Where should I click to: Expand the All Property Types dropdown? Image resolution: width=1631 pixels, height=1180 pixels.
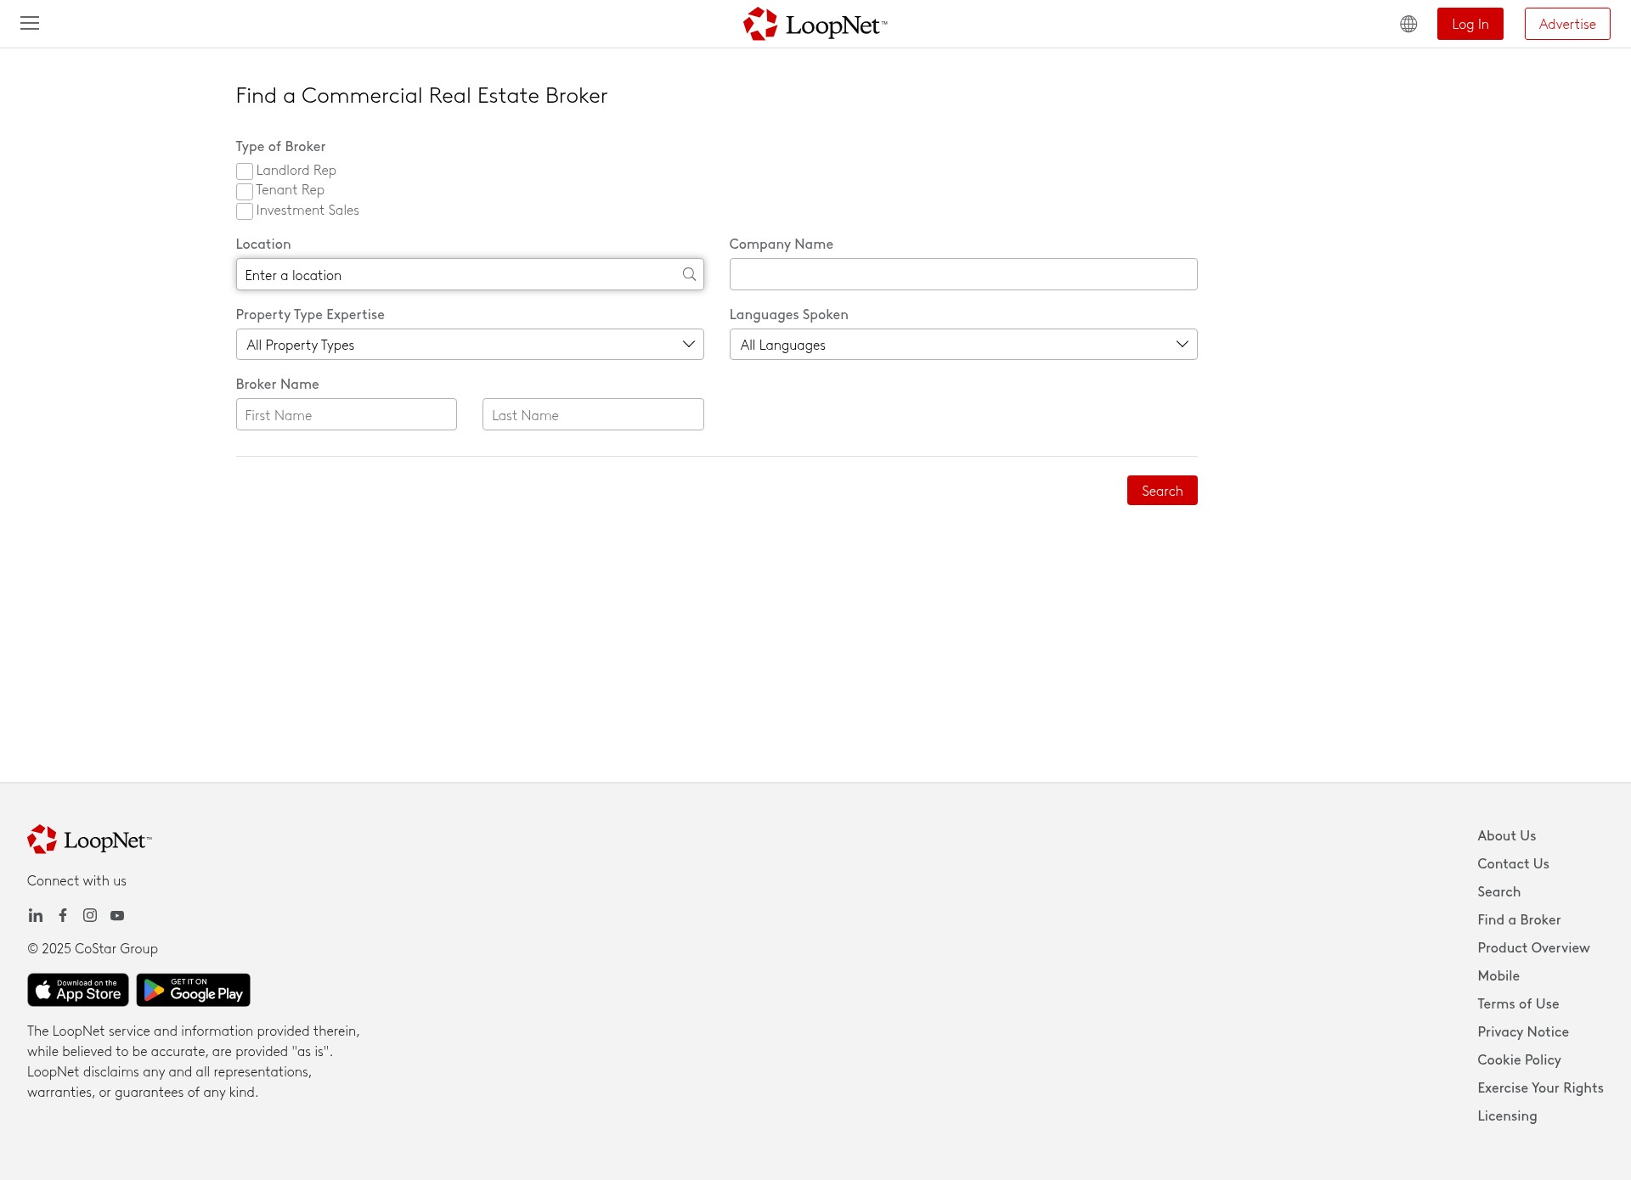click(470, 345)
